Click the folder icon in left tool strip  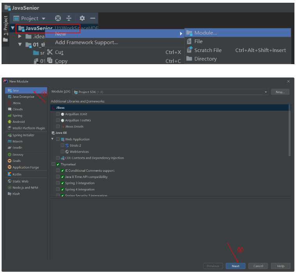(x=5, y=40)
